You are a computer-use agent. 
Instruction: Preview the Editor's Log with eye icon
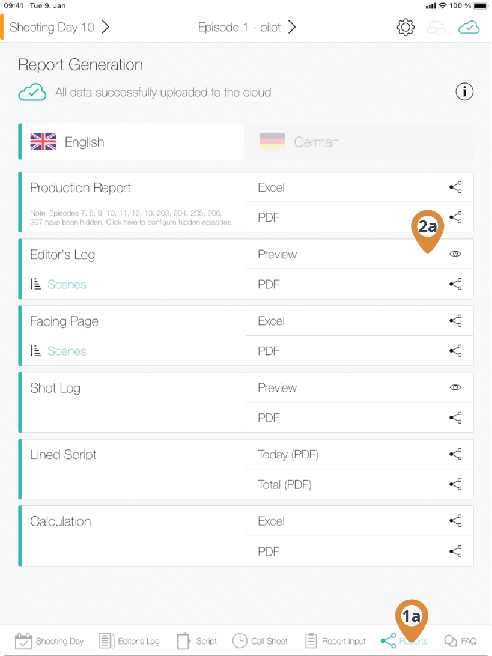pos(455,254)
